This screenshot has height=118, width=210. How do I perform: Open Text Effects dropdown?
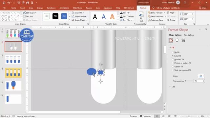point(127,20)
